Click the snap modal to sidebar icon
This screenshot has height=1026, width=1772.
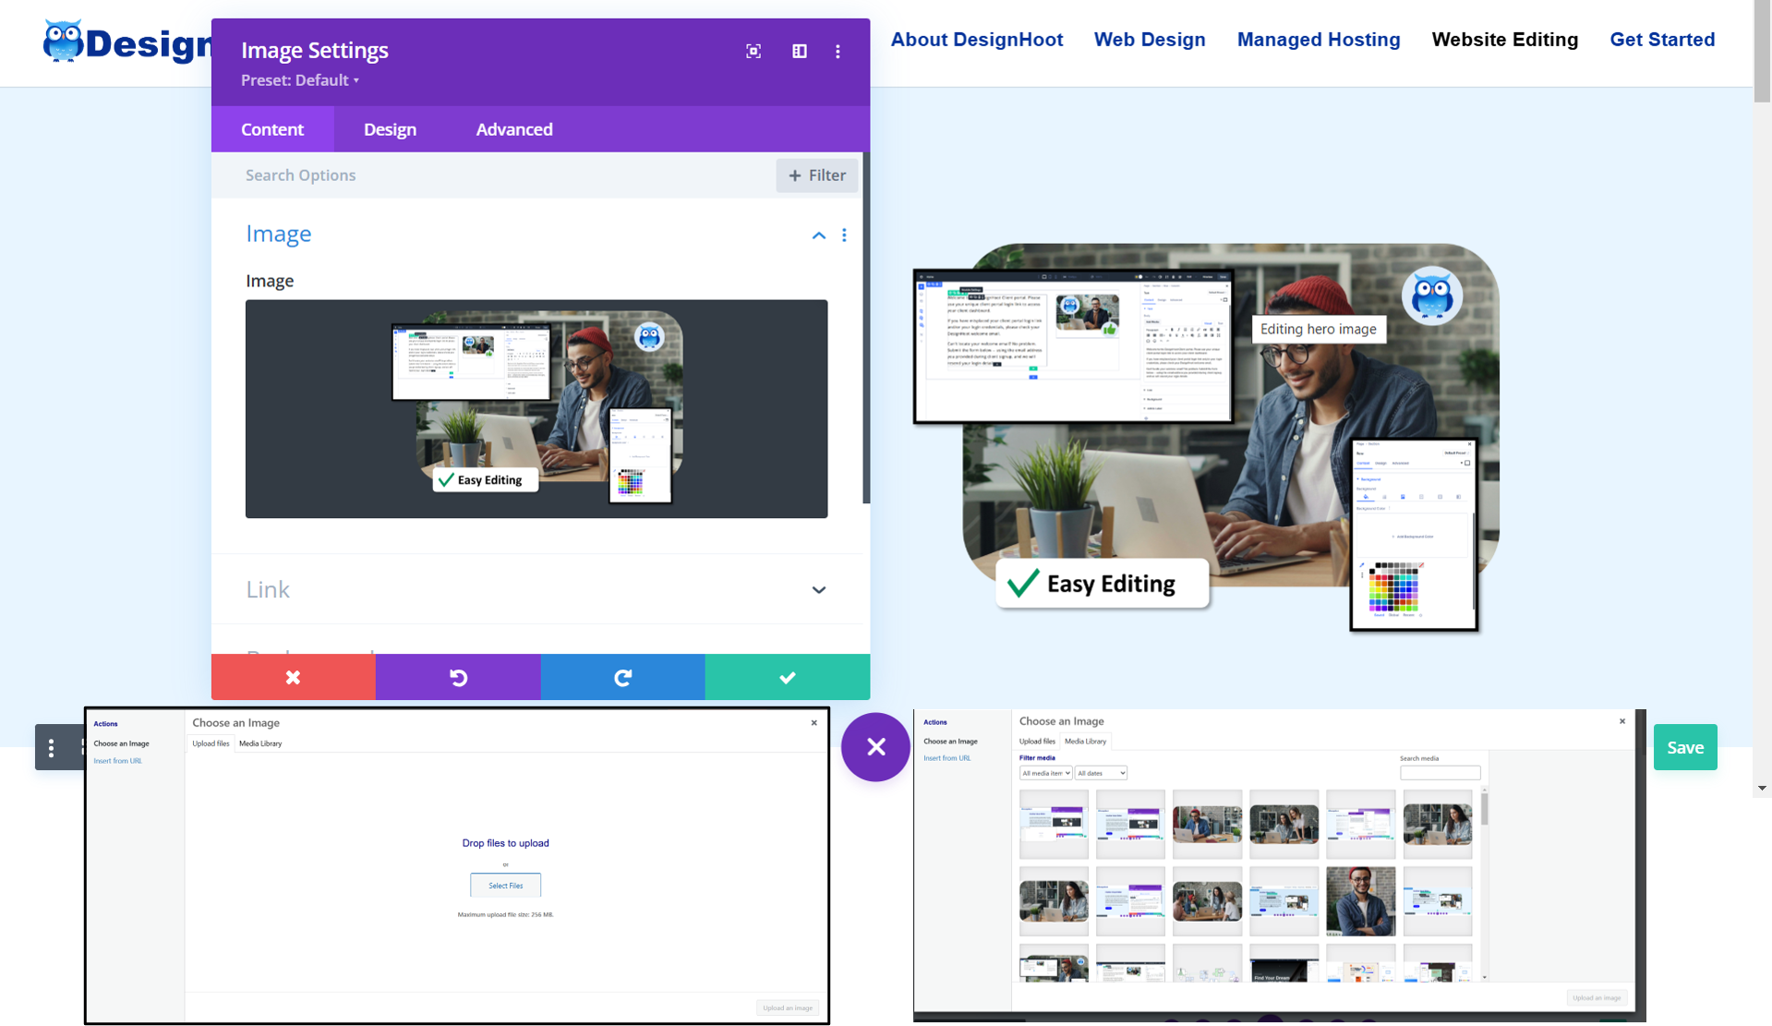click(x=800, y=52)
